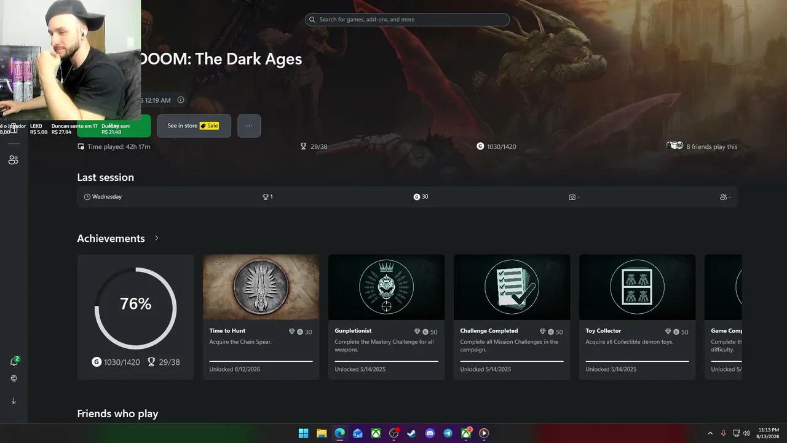The image size is (787, 443).
Task: Click the search magnifier icon
Action: pyautogui.click(x=313, y=20)
